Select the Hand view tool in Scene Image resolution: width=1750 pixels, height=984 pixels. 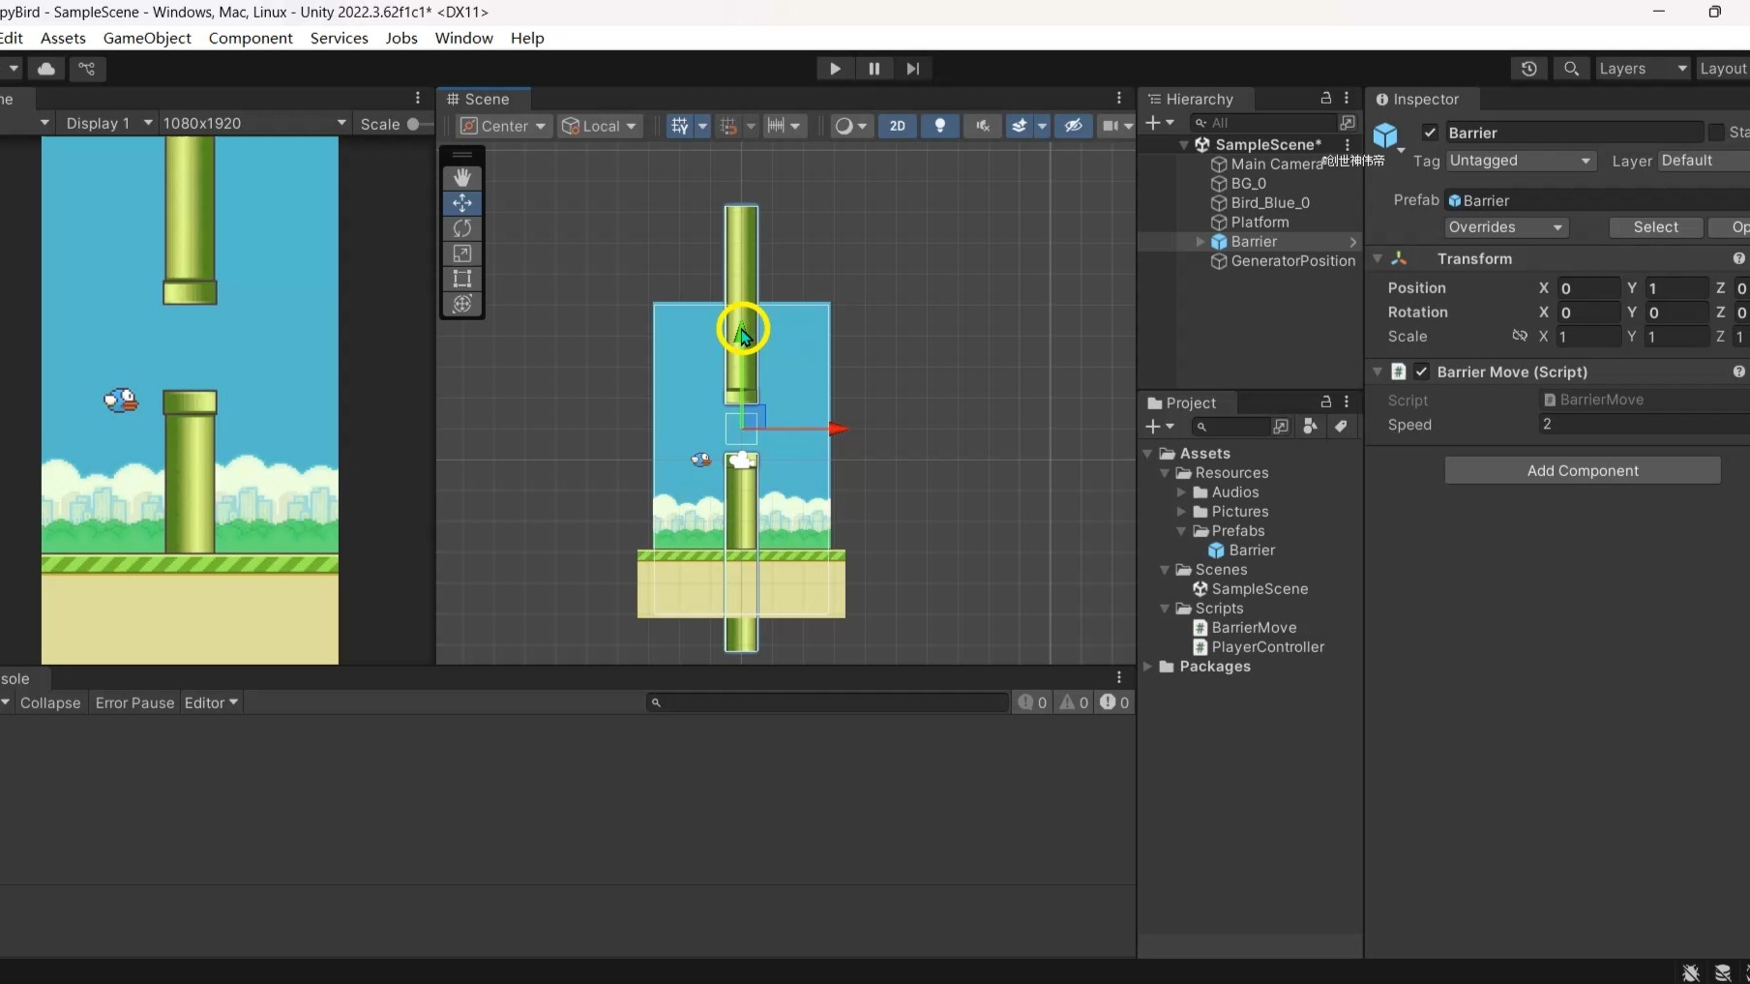[462, 178]
